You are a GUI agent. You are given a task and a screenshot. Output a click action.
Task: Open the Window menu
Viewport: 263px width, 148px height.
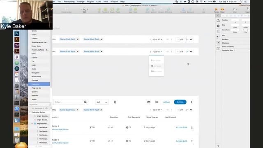114,2
